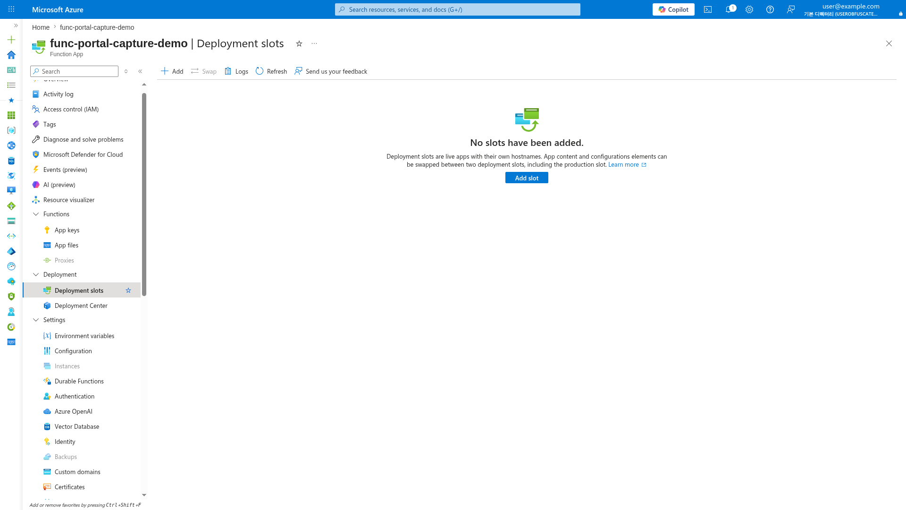Refresh the deployment slots list
906x510 pixels.
pos(271,71)
